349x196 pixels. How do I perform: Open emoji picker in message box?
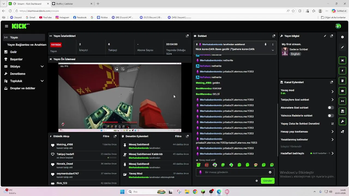[270, 172]
